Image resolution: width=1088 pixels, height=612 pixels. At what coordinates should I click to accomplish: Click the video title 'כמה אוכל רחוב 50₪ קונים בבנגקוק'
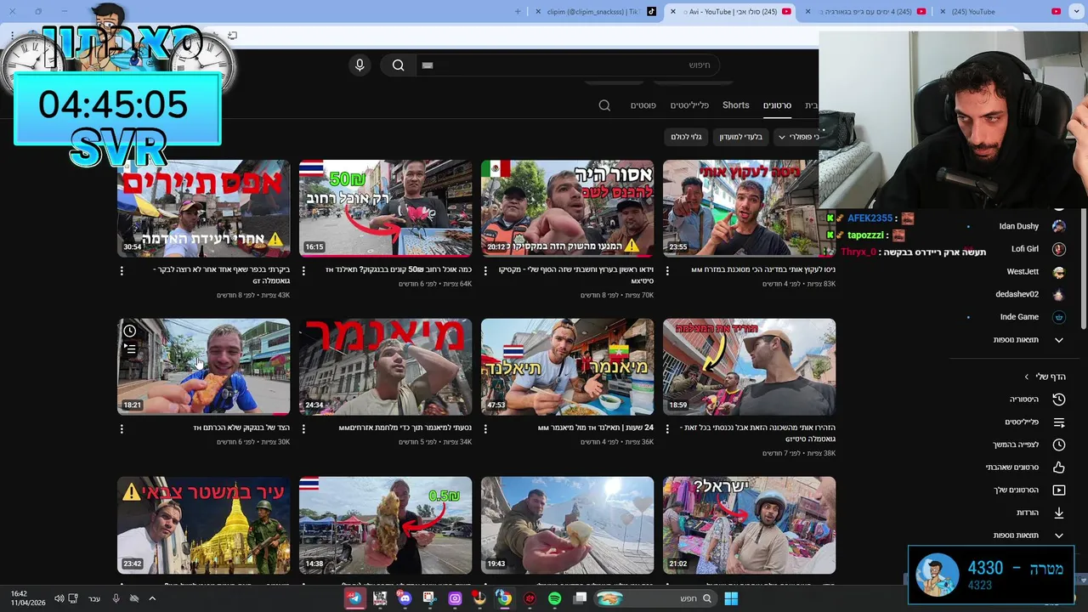399,270
